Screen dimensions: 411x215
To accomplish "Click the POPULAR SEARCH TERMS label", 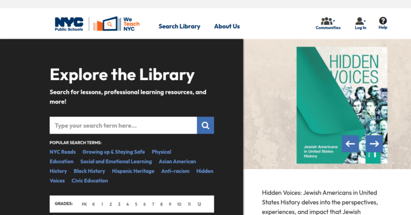I will coord(75,143).
